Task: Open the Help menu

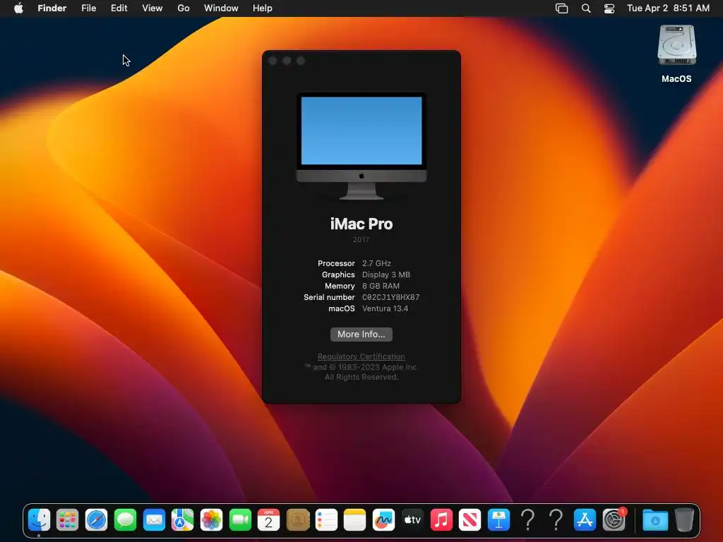Action: 263,8
